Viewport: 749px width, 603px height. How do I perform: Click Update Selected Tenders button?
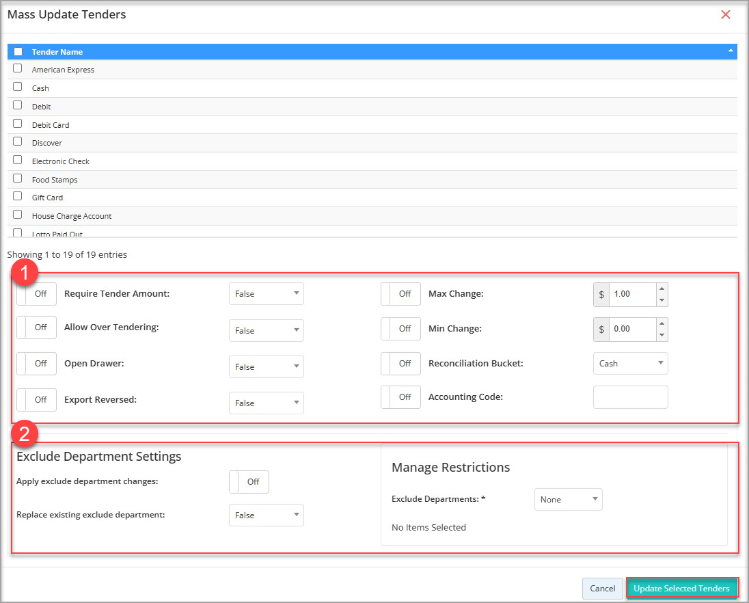pos(681,588)
